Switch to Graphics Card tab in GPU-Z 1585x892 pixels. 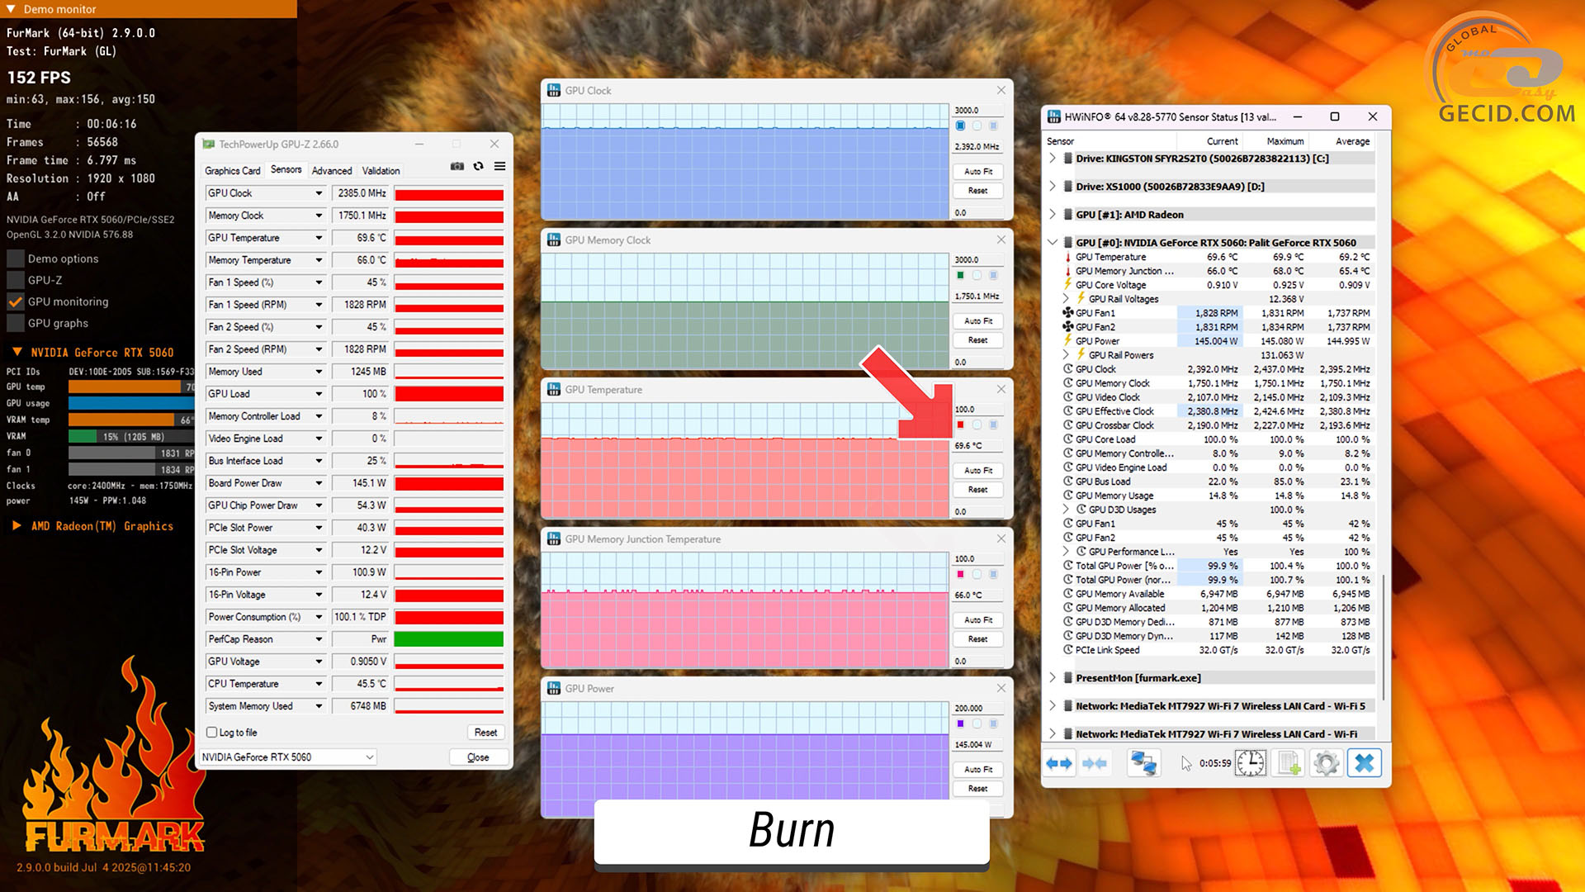pos(233,170)
